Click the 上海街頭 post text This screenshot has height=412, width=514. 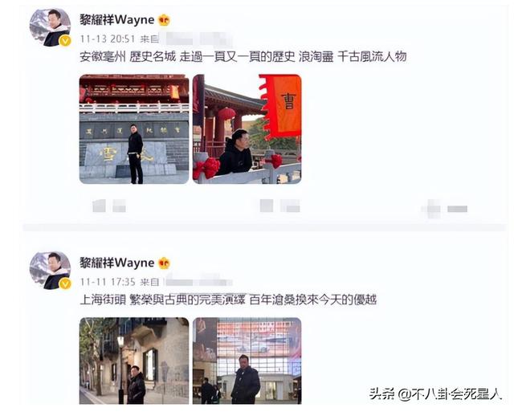click(x=228, y=300)
